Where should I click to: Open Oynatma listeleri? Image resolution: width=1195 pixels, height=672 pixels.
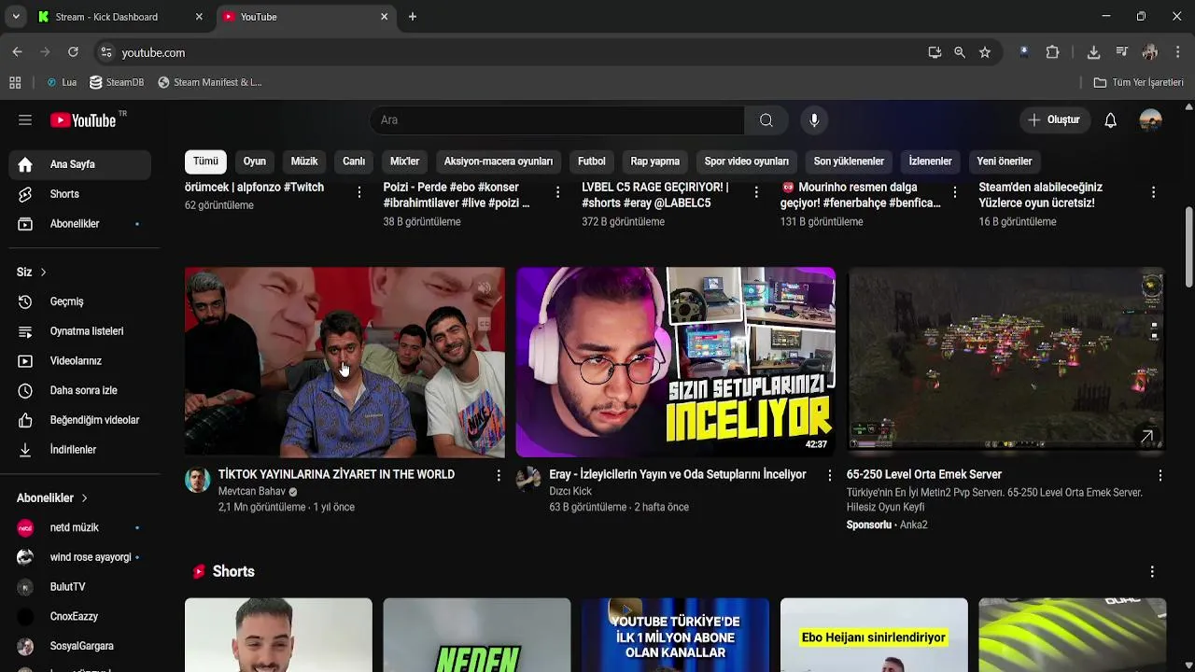click(x=80, y=331)
